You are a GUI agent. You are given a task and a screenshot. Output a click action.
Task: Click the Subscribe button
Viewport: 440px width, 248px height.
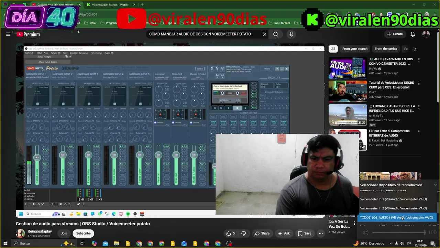coord(83,233)
